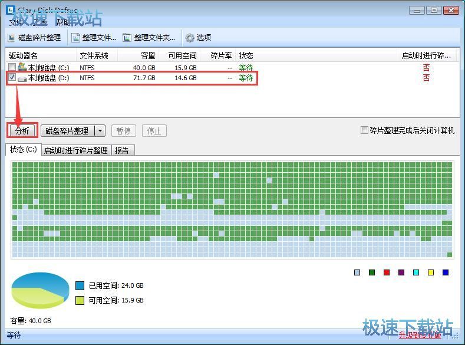Click the 启动时进行碎... column header
465x345 pixels.
coord(426,55)
